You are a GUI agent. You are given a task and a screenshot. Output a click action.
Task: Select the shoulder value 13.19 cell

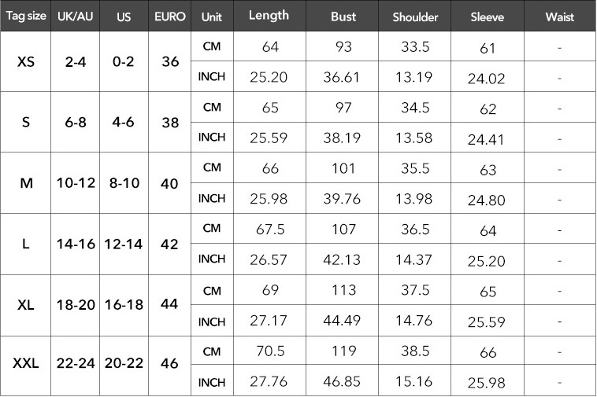(415, 76)
